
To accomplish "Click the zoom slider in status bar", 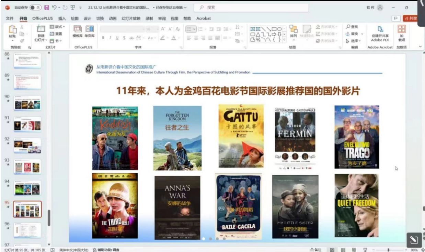I will [x=389, y=250].
